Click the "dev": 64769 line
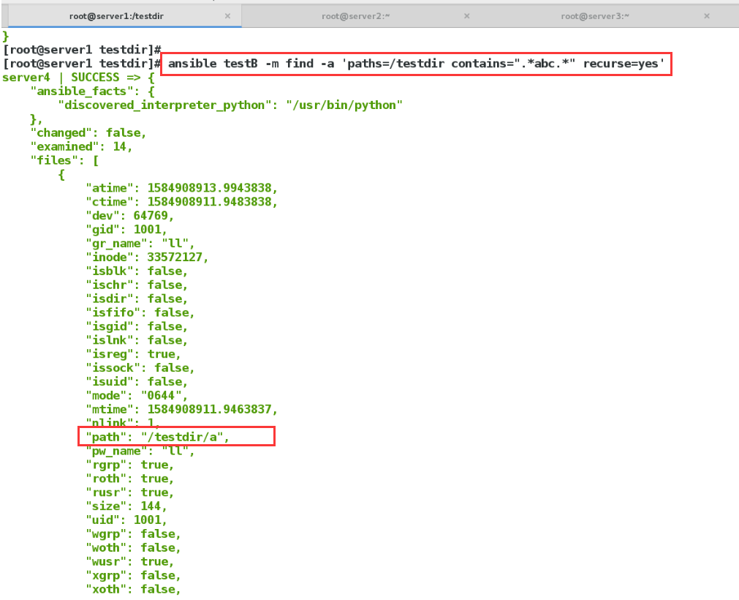Image resolution: width=739 pixels, height=600 pixels. pos(129,216)
